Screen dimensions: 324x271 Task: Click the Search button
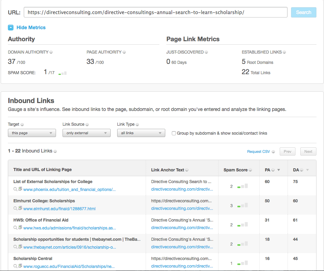303,12
